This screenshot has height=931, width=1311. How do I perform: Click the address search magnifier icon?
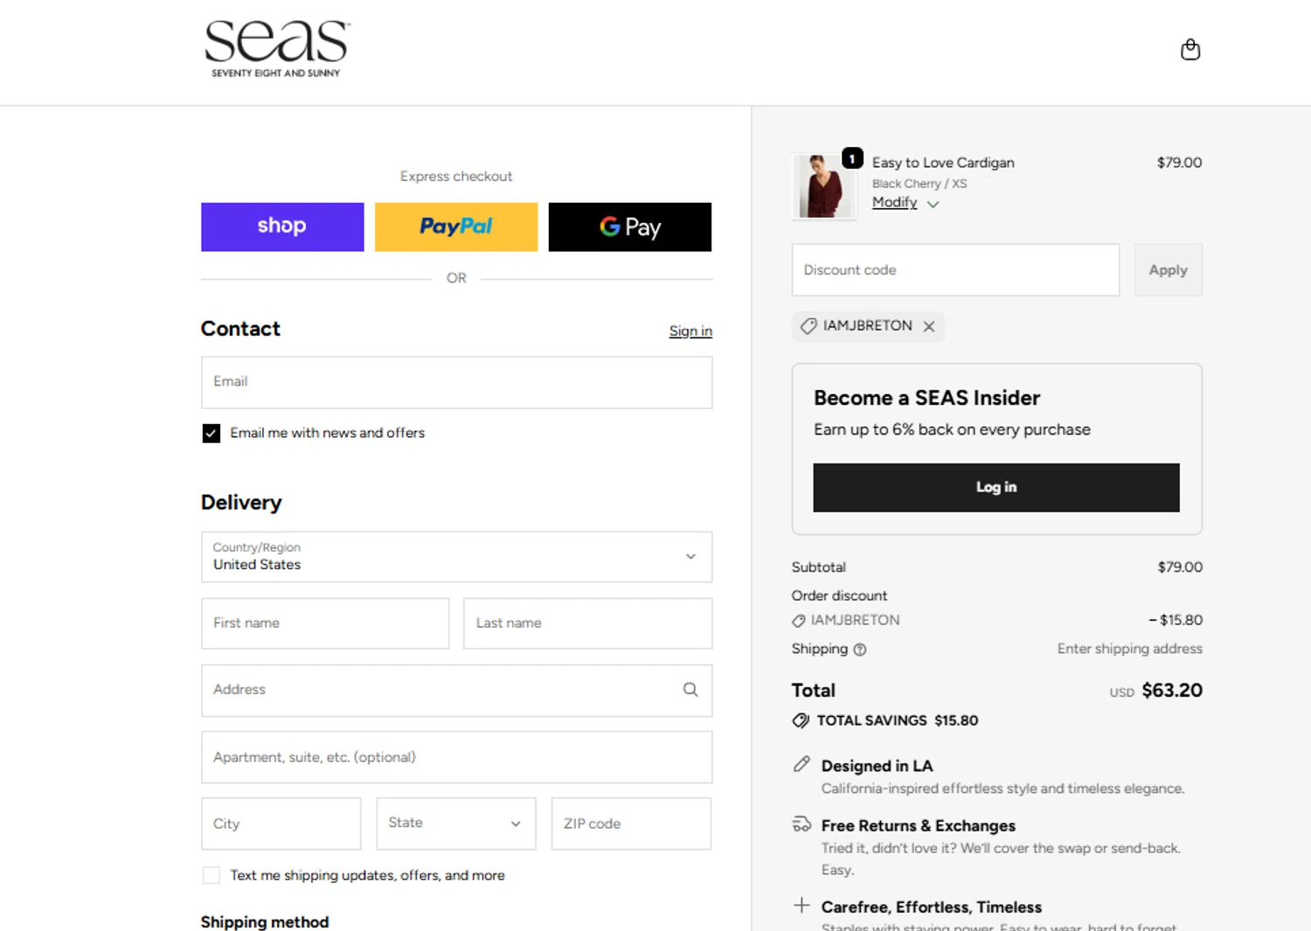[x=690, y=690]
